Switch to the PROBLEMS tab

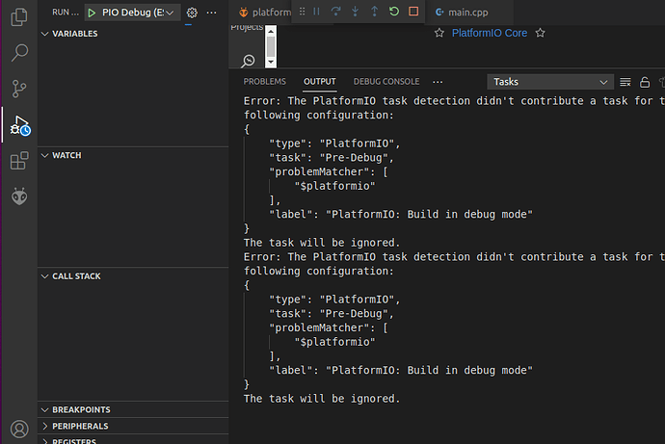(265, 82)
